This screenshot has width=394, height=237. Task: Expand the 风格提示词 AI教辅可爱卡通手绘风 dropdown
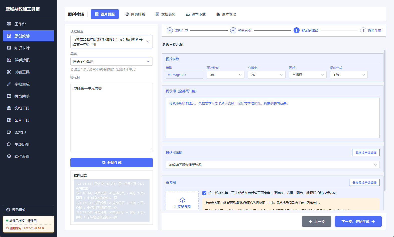tap(273, 165)
